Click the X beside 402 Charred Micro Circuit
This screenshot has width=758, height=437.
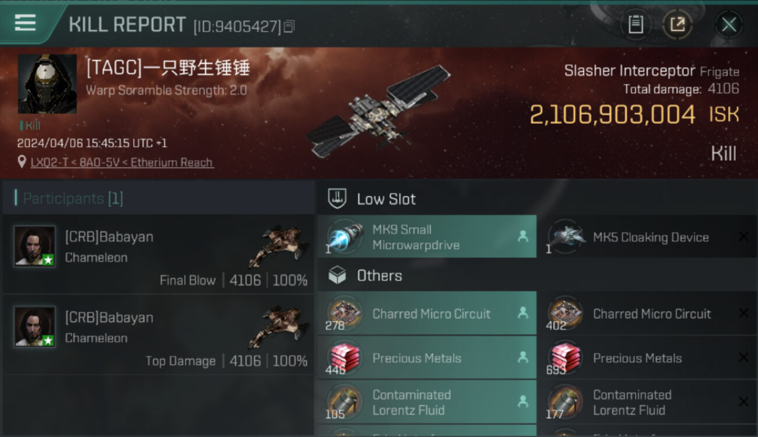pyautogui.click(x=743, y=313)
